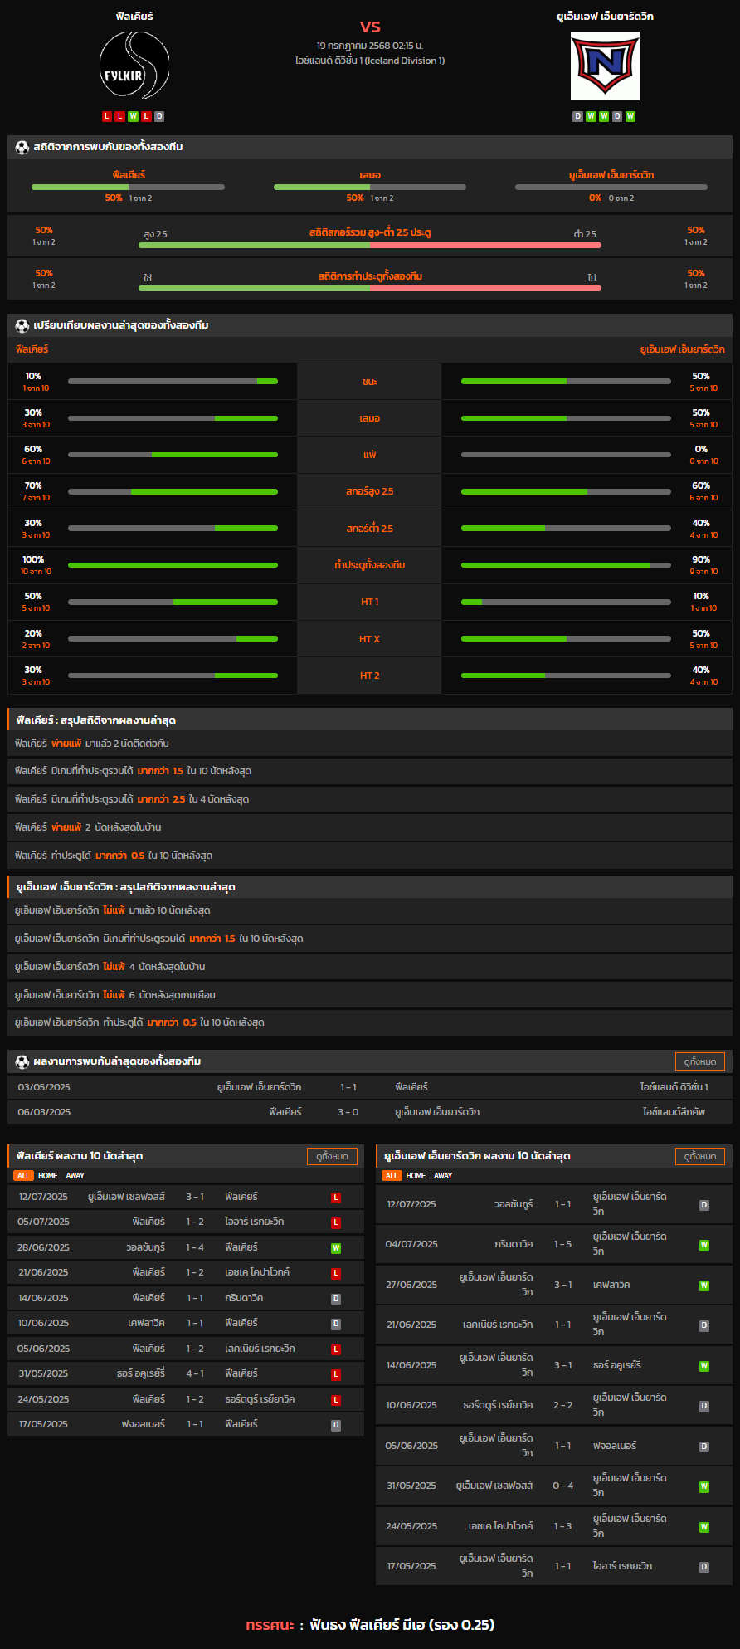Click D badge in Njardvik table 12/07/2025 row
This screenshot has height=1649, width=740.
pos(704,1205)
